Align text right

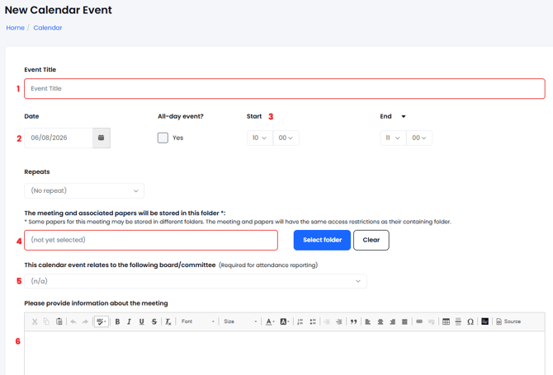[393, 321]
